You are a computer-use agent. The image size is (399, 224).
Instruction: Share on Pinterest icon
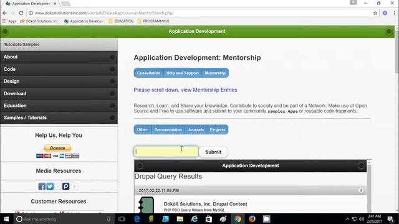(x=65, y=187)
